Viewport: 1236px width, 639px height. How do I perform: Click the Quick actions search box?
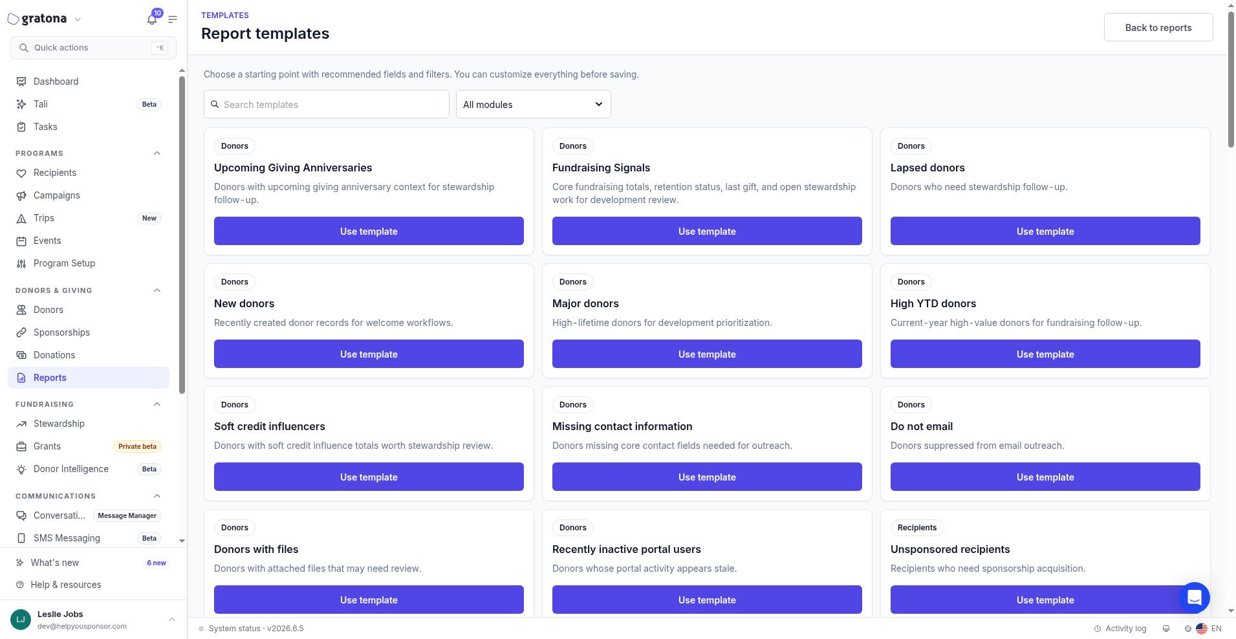[93, 48]
